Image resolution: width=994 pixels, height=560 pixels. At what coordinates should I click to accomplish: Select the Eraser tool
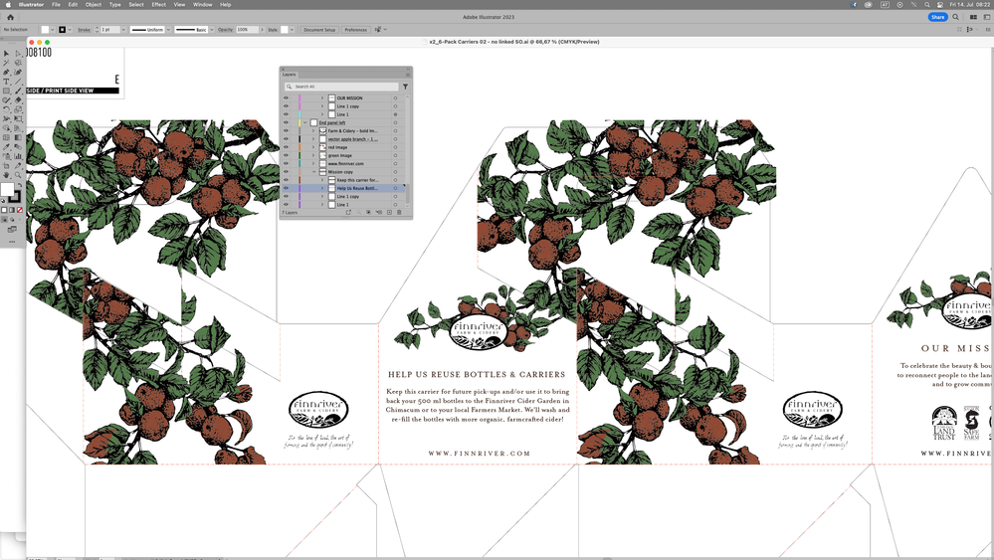tap(18, 100)
